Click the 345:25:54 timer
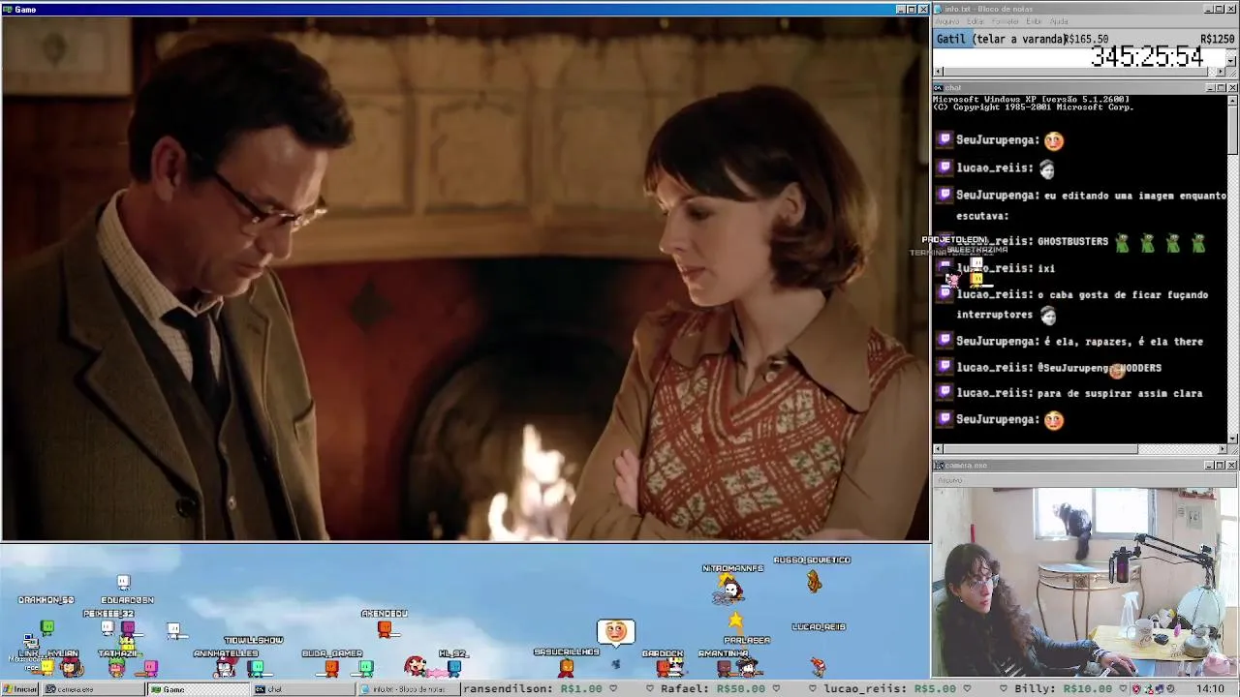Viewport: 1240px width, 697px height. point(1147,57)
